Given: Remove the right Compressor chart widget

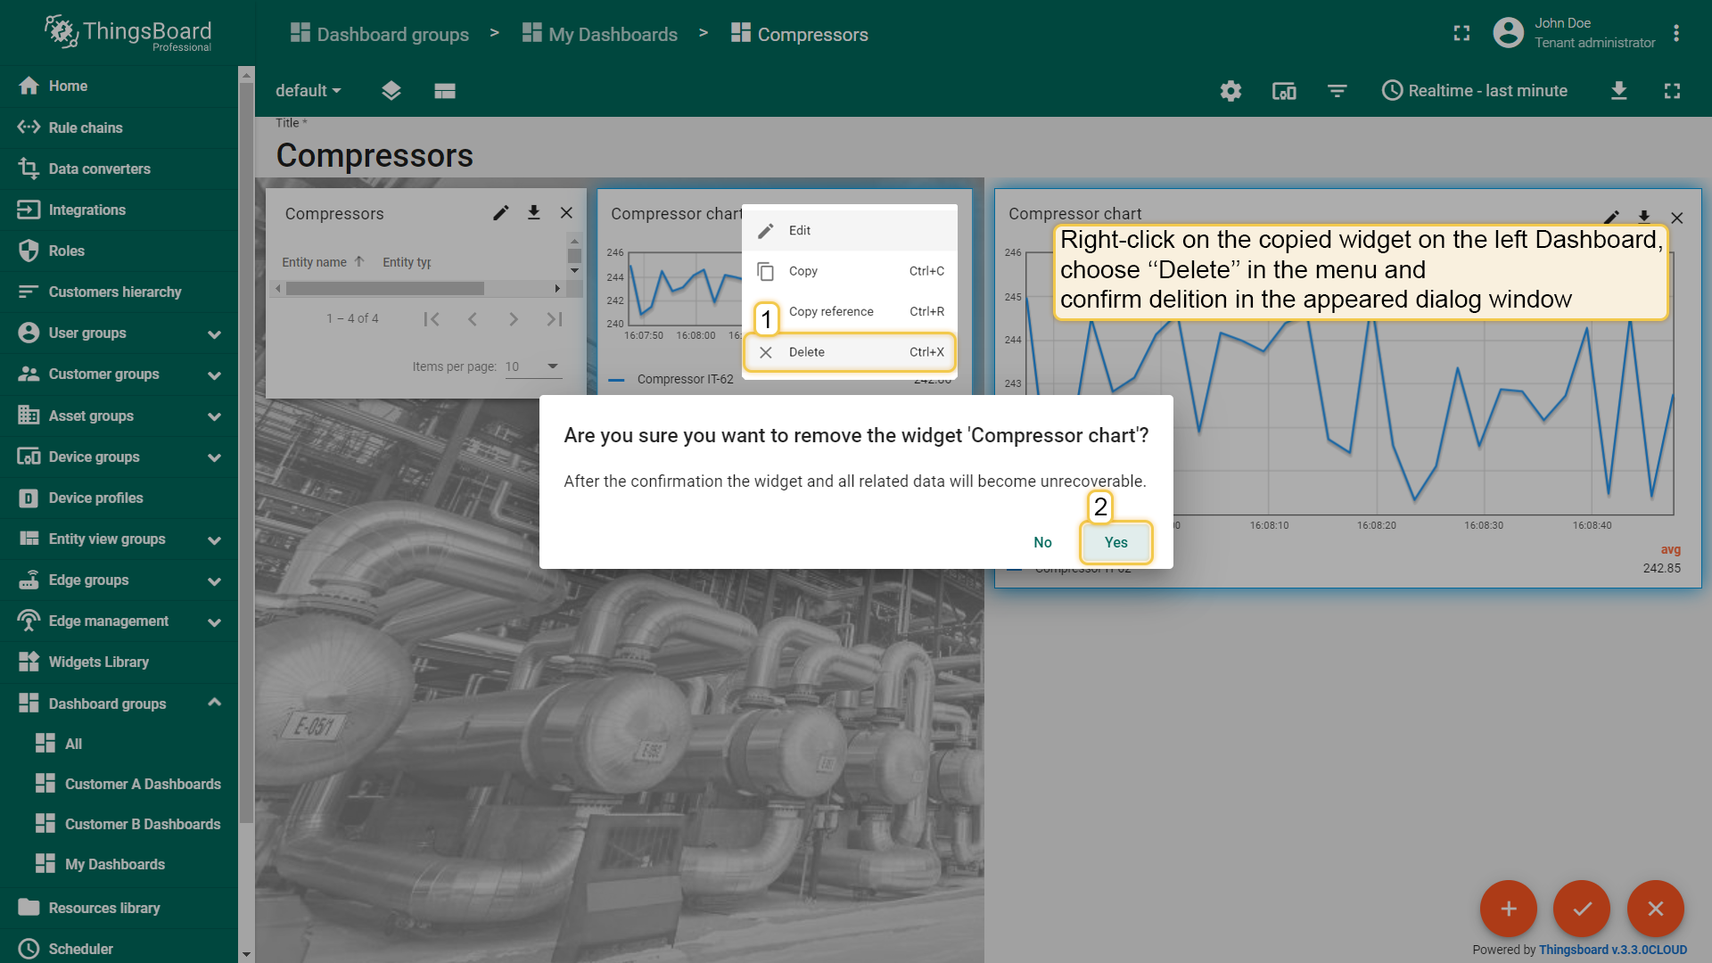Looking at the screenshot, I should coord(1676,218).
